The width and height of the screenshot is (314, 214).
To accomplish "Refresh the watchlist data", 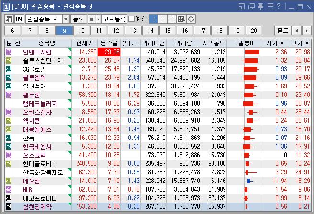I will coord(191,20).
